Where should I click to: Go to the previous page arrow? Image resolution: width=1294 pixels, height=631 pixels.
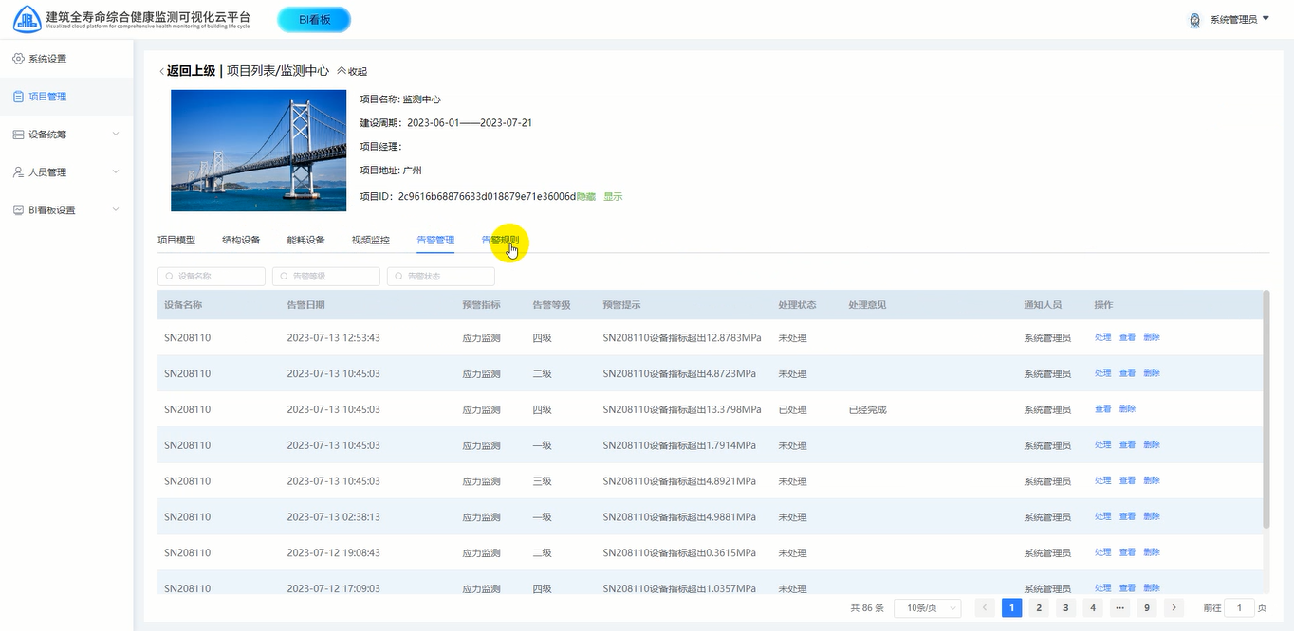[x=986, y=608]
